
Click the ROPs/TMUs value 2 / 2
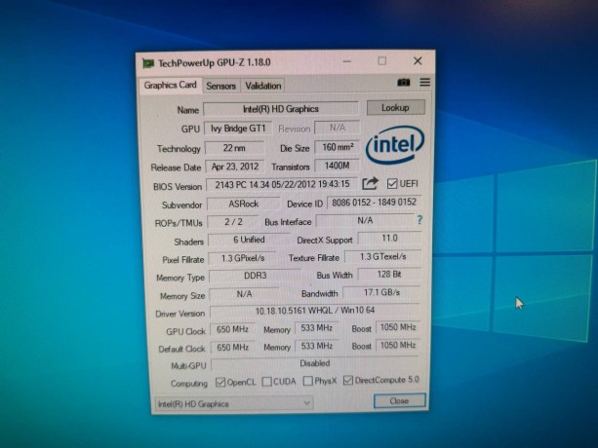pyautogui.click(x=233, y=222)
